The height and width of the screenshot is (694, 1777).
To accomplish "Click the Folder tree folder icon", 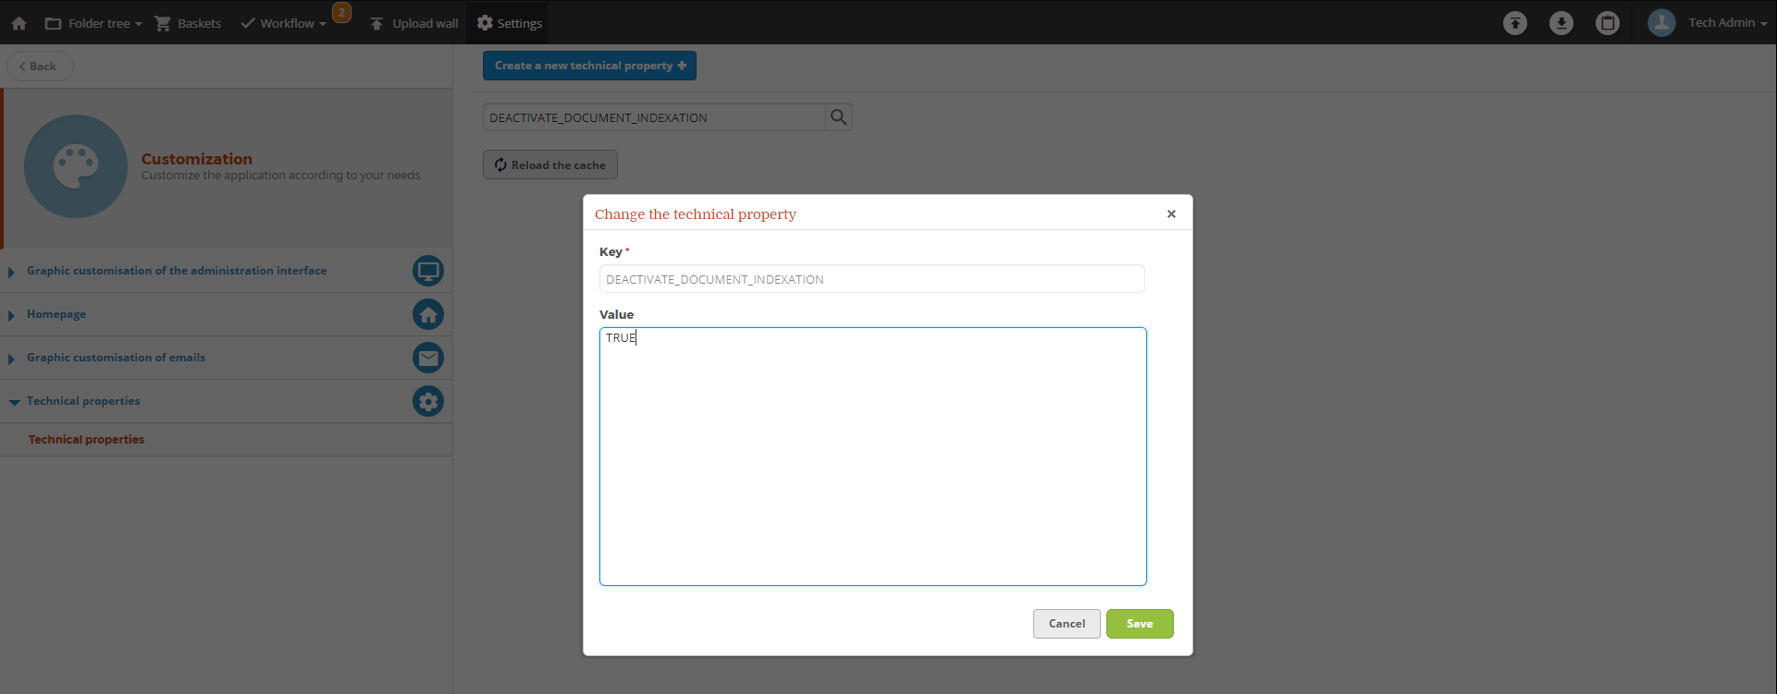I will pyautogui.click(x=53, y=23).
